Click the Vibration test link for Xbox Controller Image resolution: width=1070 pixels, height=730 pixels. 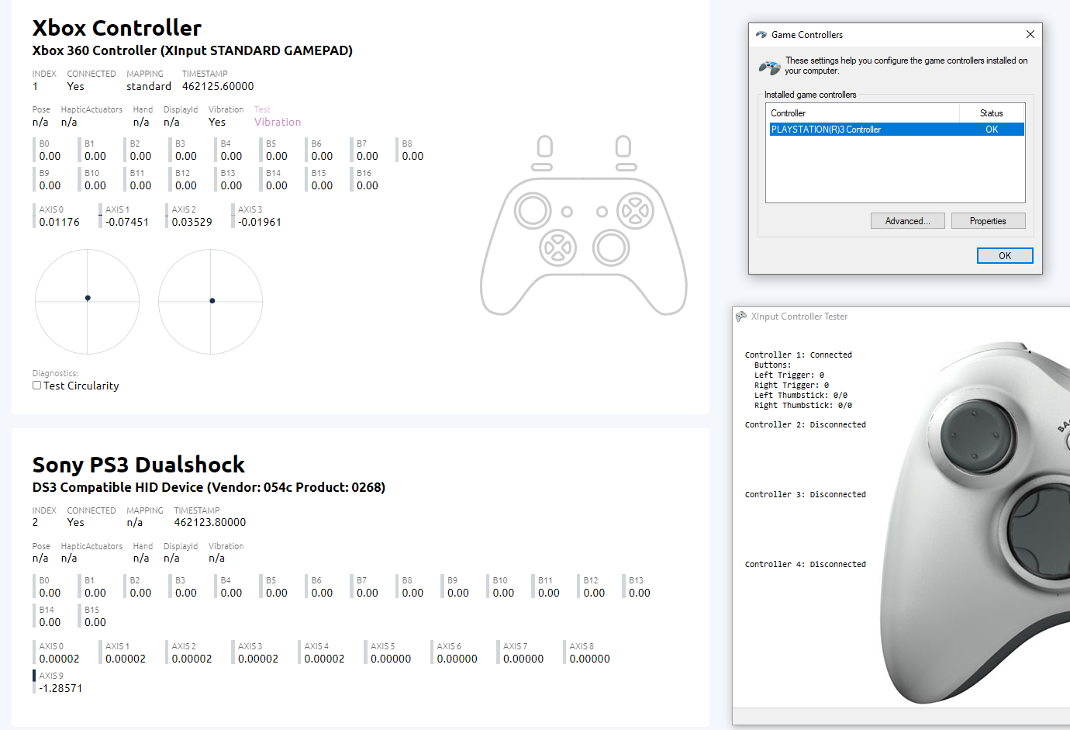278,122
